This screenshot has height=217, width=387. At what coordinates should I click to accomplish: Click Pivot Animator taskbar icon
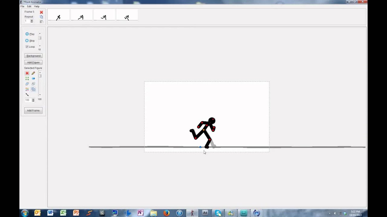192,213
